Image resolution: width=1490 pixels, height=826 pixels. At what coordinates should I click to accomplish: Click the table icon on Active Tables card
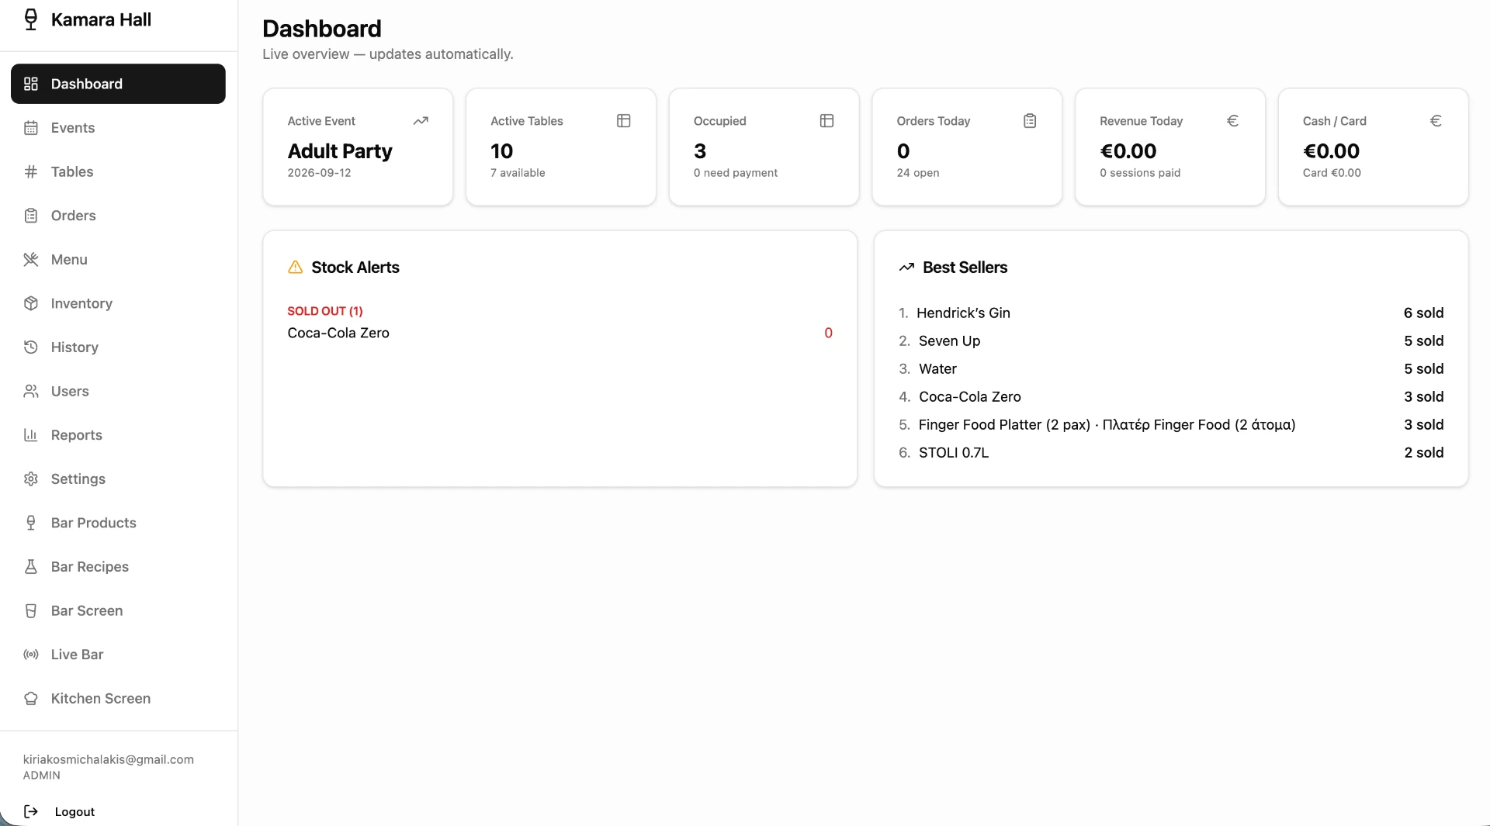[x=624, y=121]
